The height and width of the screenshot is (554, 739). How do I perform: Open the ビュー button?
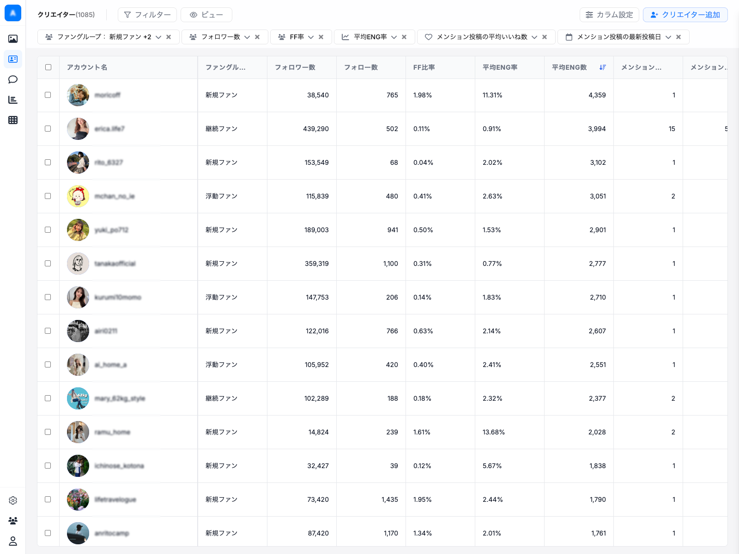(x=206, y=15)
